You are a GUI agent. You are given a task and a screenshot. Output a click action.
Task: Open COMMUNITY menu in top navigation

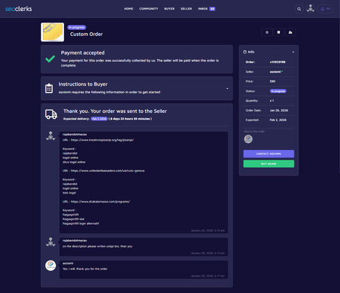148,9
